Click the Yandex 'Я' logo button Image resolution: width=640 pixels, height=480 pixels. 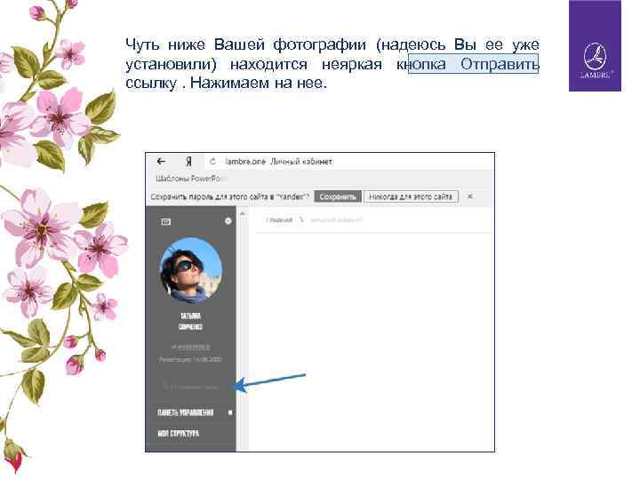[x=188, y=162]
